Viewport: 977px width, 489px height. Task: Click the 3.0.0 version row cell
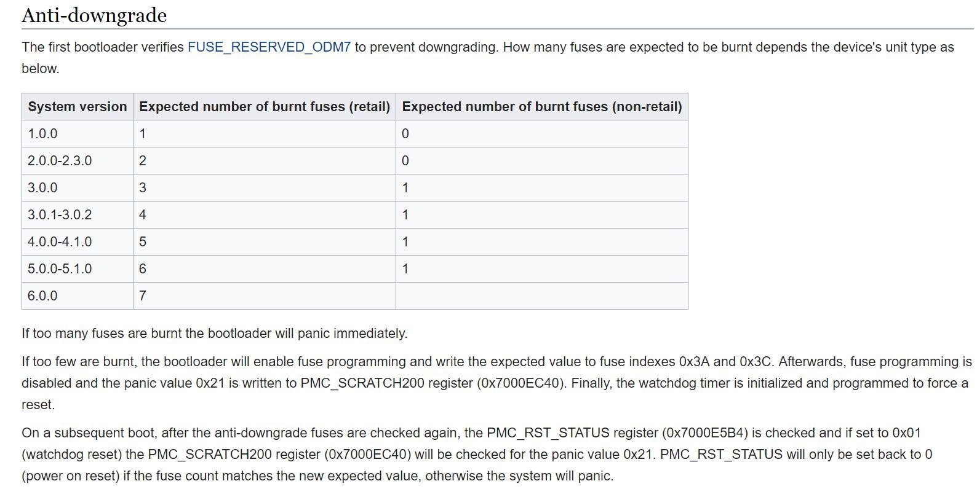[78, 188]
